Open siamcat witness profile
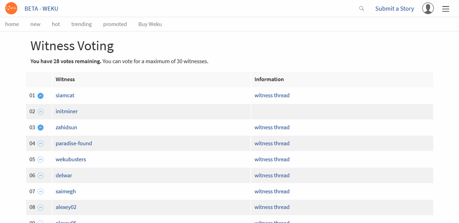The width and height of the screenshot is (459, 223). tap(65, 95)
